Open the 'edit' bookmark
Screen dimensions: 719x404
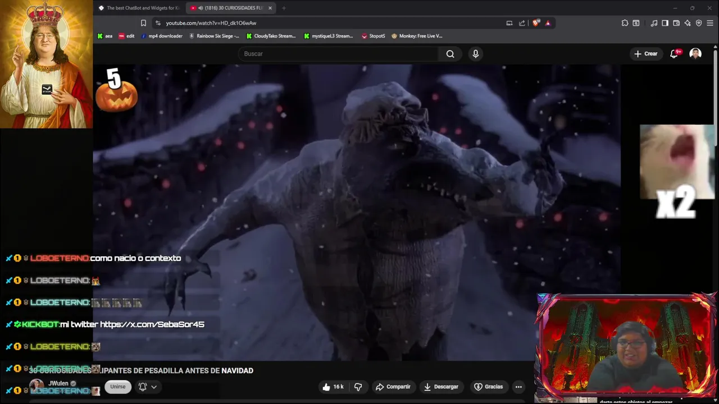point(126,36)
